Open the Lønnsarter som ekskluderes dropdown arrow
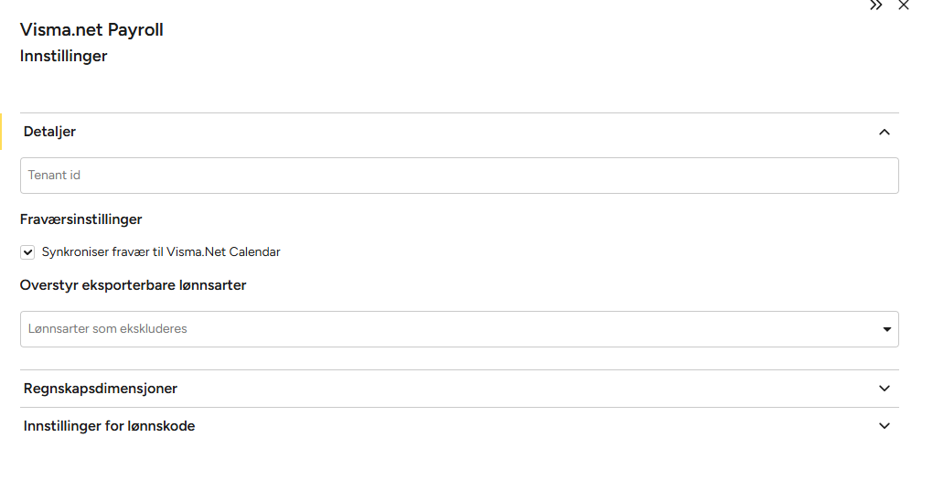 [x=886, y=329]
